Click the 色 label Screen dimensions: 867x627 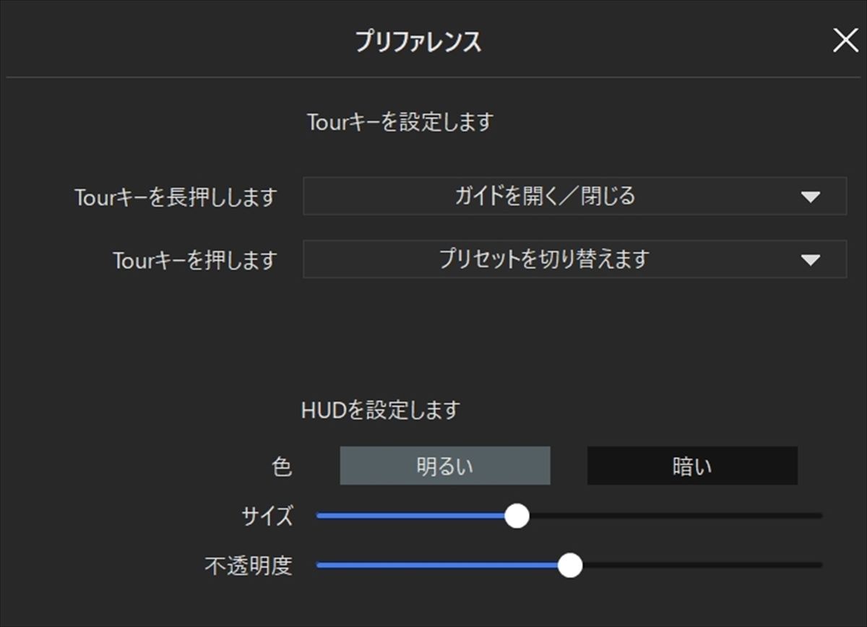point(282,467)
